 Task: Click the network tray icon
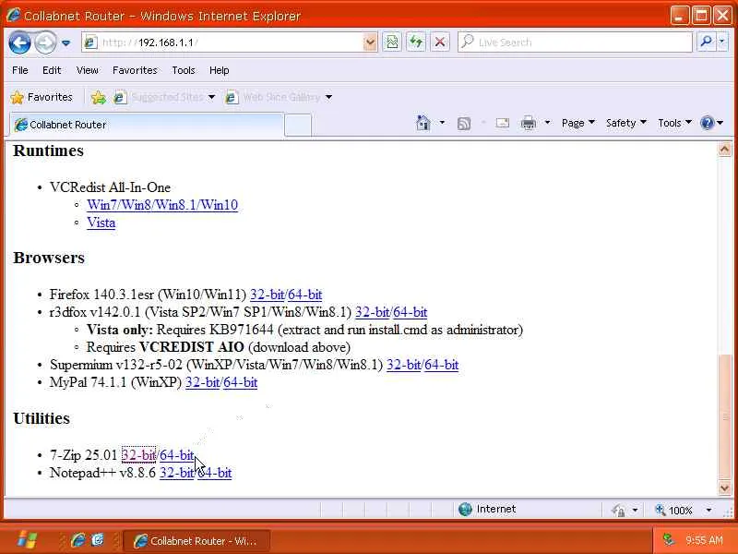coord(668,540)
